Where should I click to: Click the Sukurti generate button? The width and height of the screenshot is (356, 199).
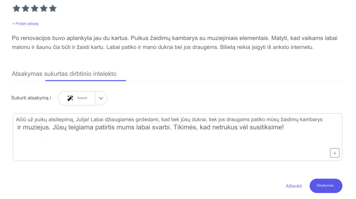(77, 98)
